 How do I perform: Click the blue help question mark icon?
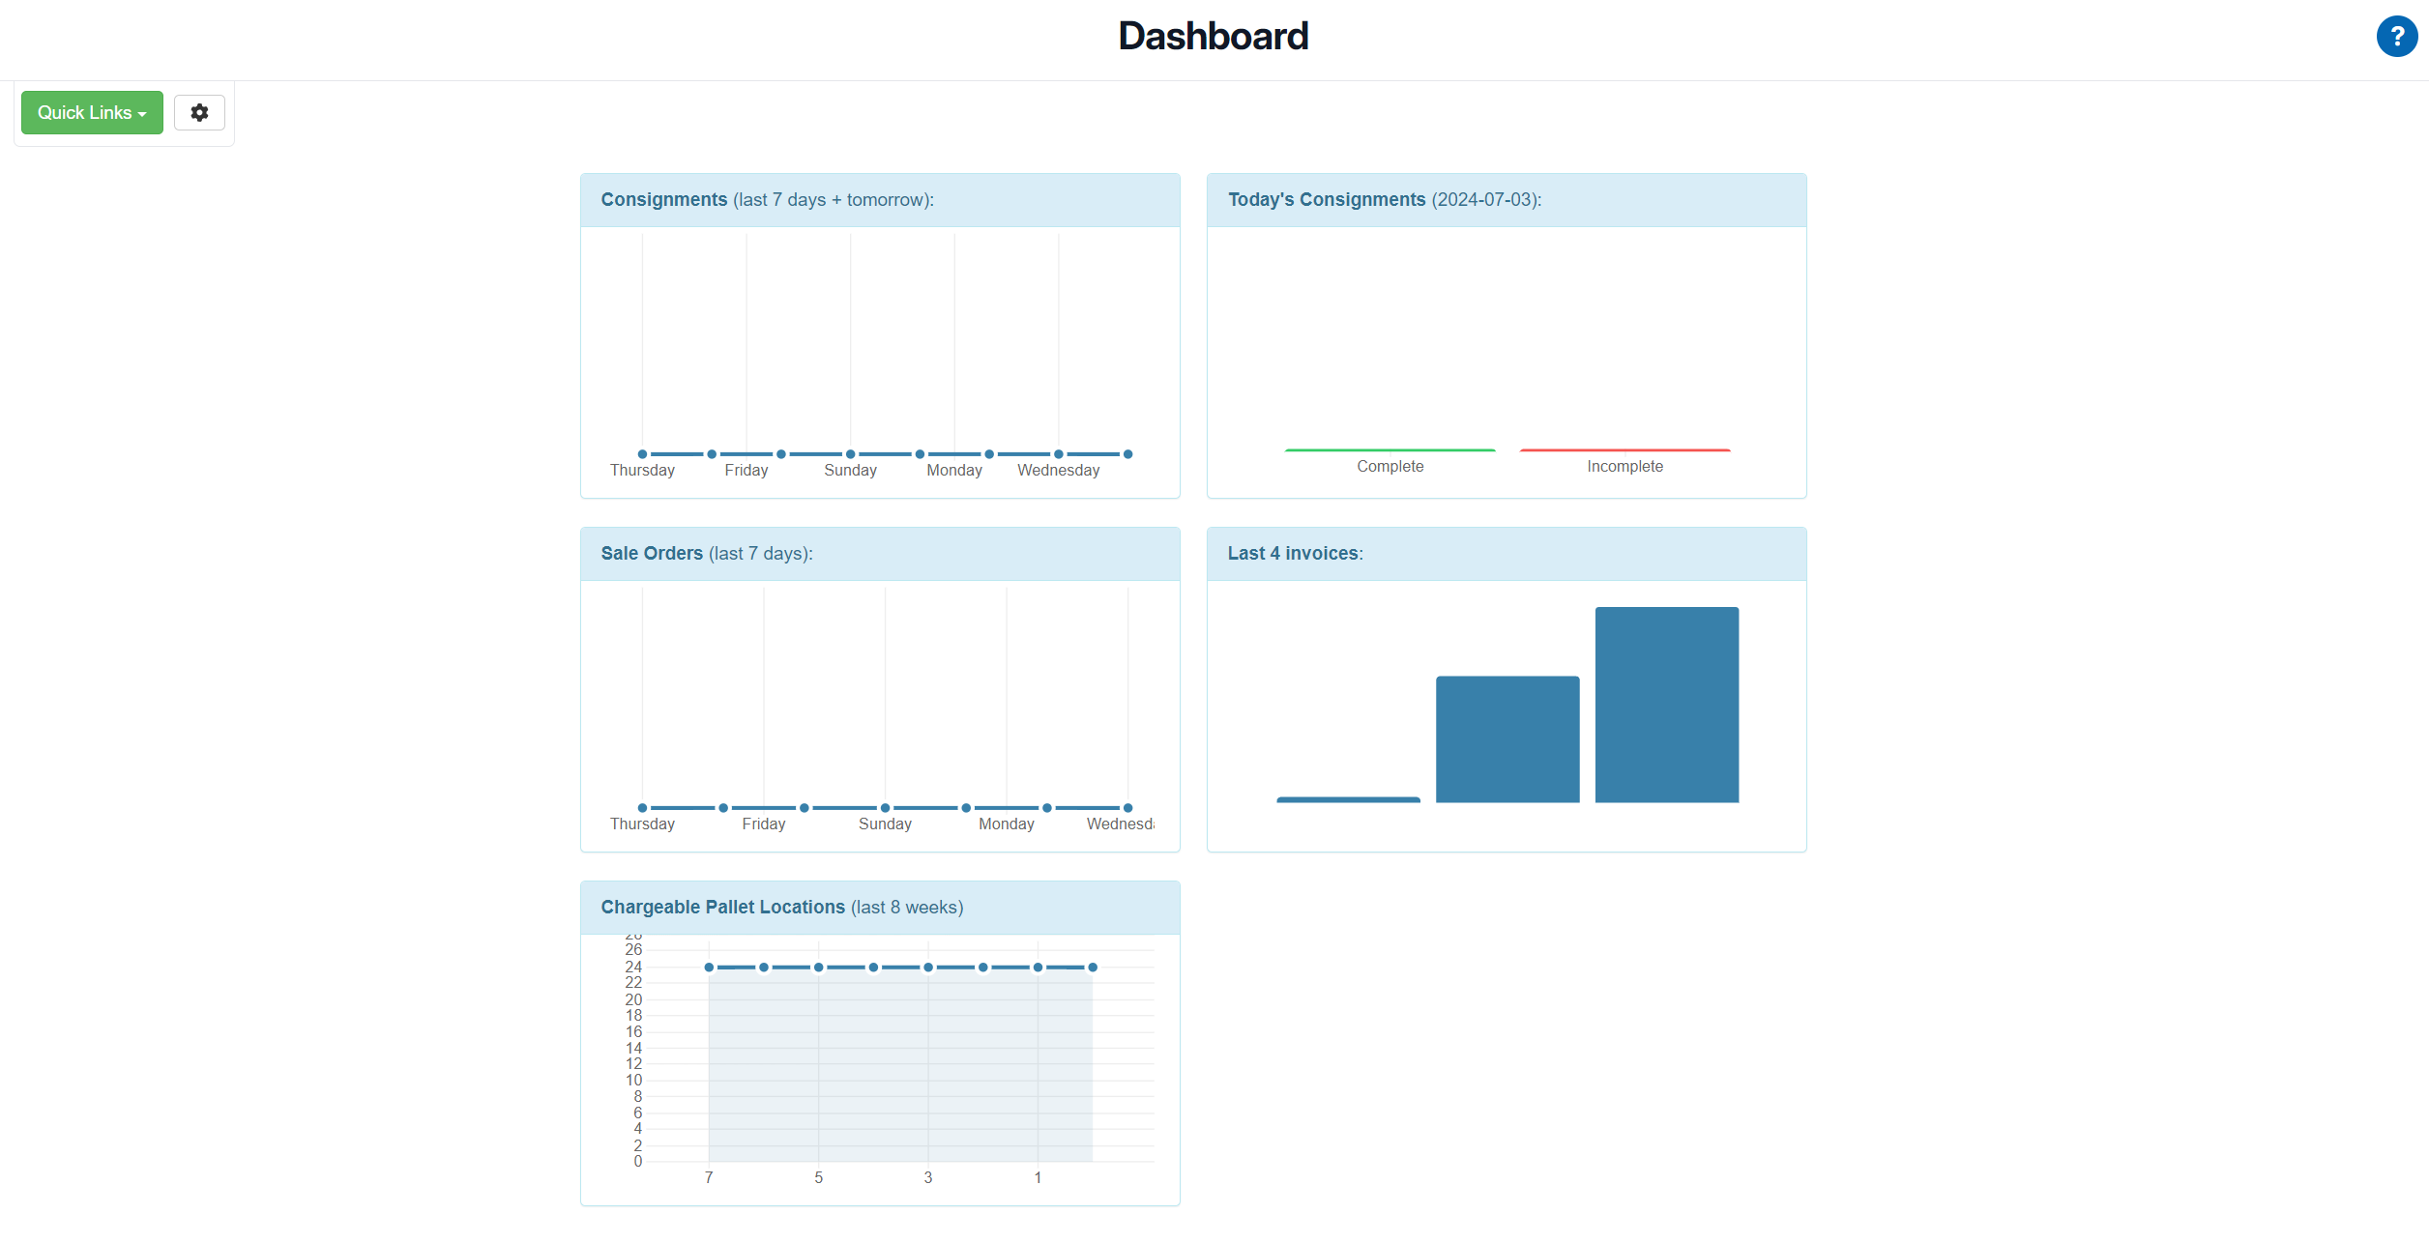click(x=2396, y=37)
